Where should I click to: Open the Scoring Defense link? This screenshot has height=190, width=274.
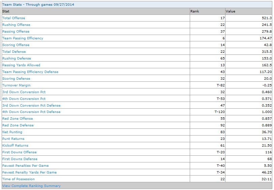pyautogui.click(x=16, y=78)
